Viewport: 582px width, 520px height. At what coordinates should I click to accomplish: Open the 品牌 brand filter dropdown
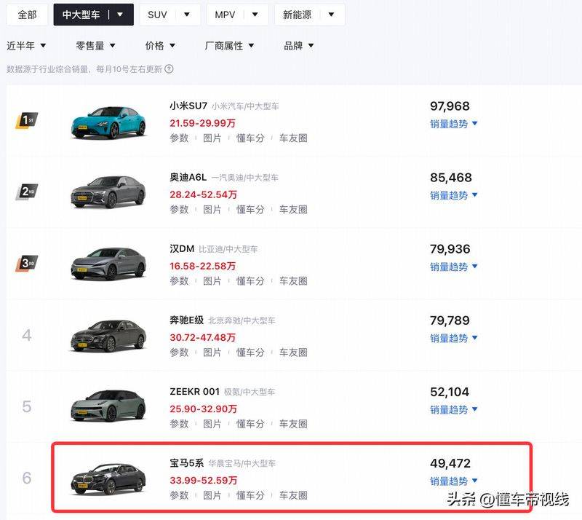pyautogui.click(x=298, y=45)
